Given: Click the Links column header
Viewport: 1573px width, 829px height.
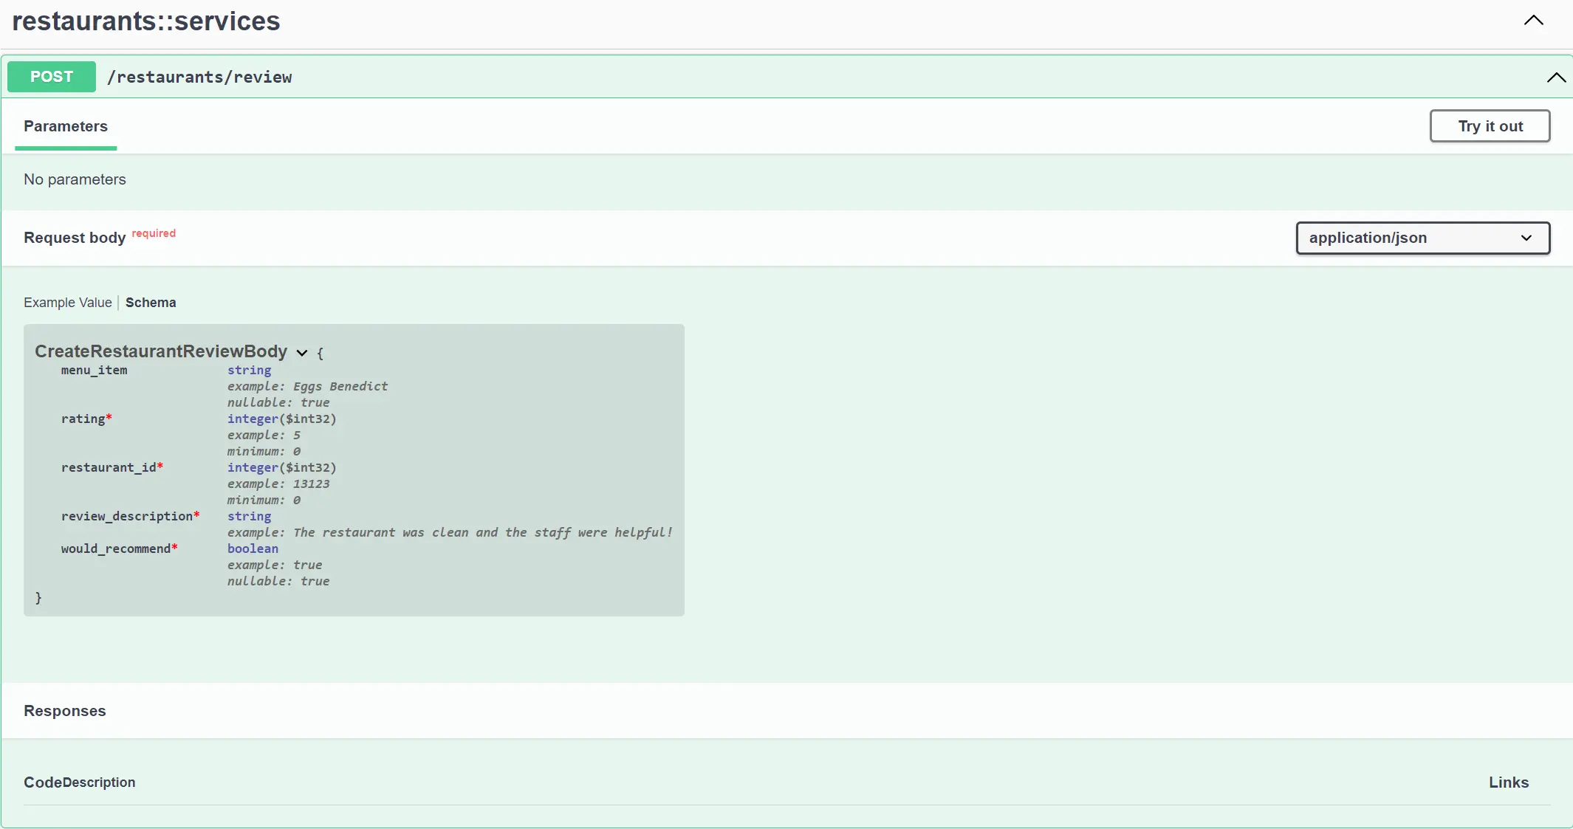Looking at the screenshot, I should tap(1507, 782).
